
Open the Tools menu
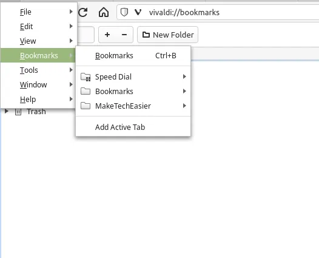[39, 70]
